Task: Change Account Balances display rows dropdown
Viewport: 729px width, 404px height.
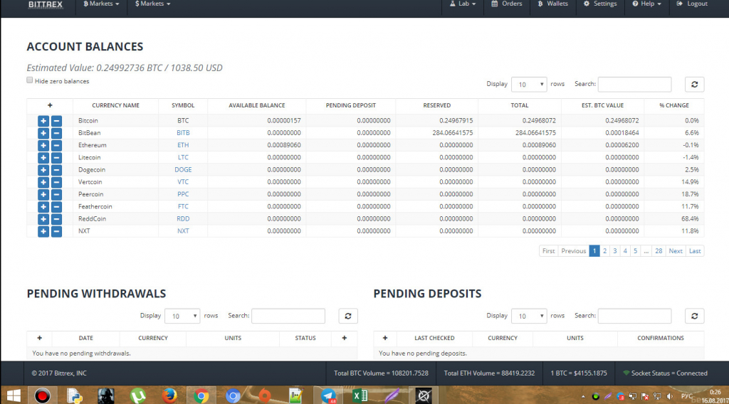Action: tap(529, 85)
